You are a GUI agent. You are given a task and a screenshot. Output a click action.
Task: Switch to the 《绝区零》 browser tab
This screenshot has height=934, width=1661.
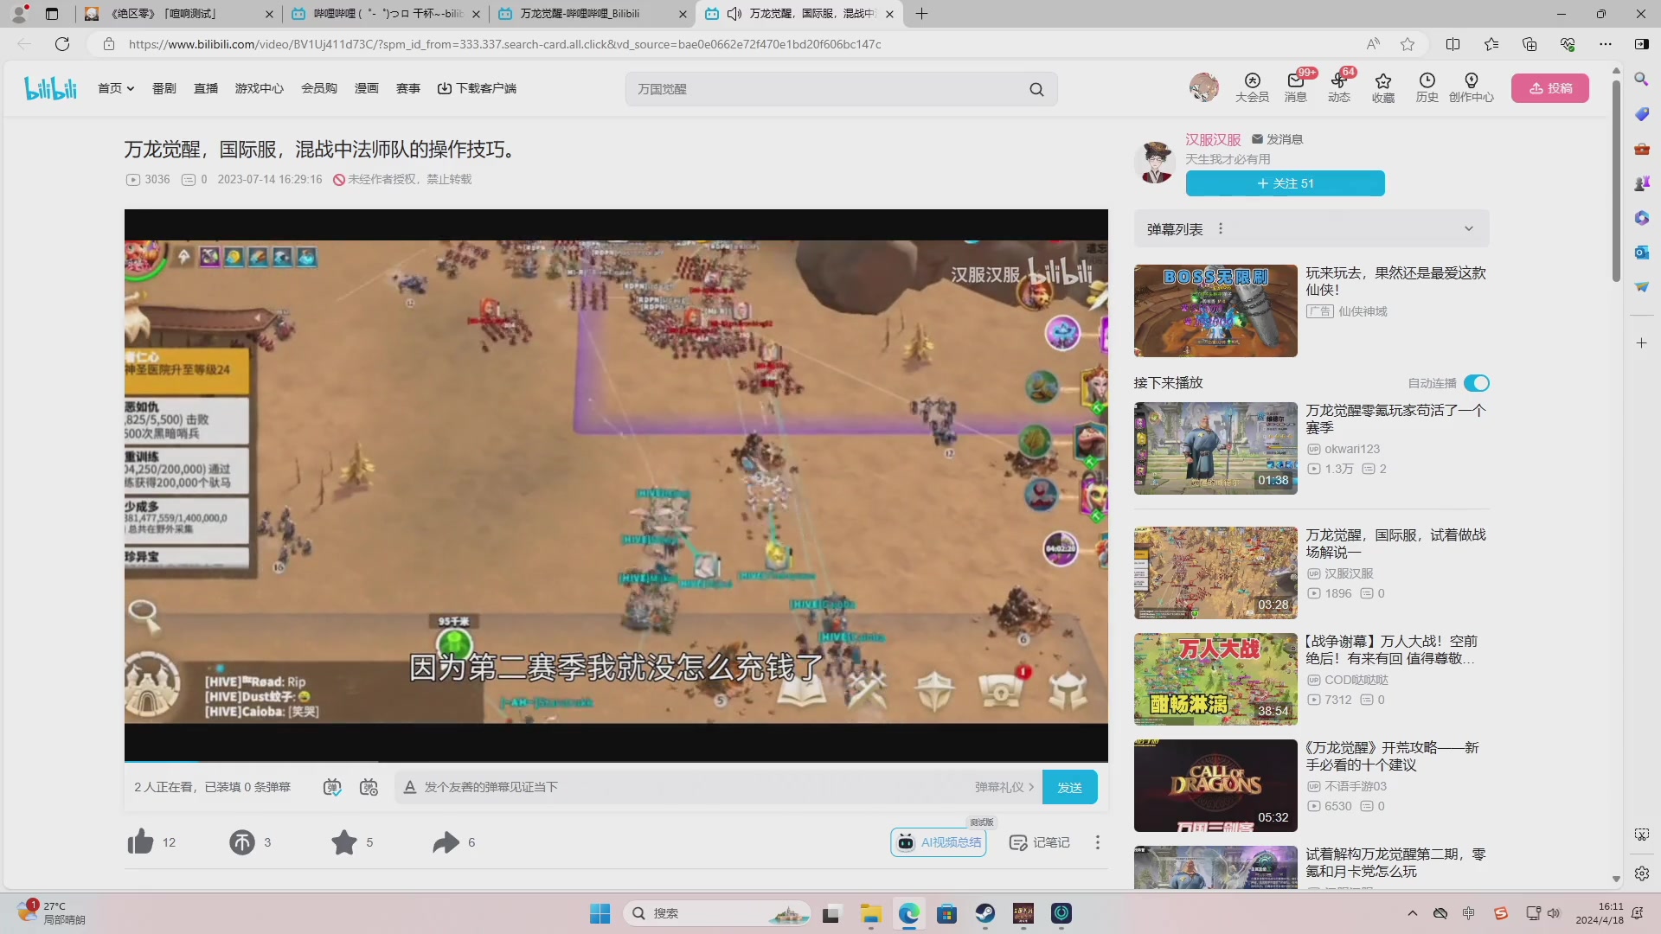pyautogui.click(x=179, y=14)
